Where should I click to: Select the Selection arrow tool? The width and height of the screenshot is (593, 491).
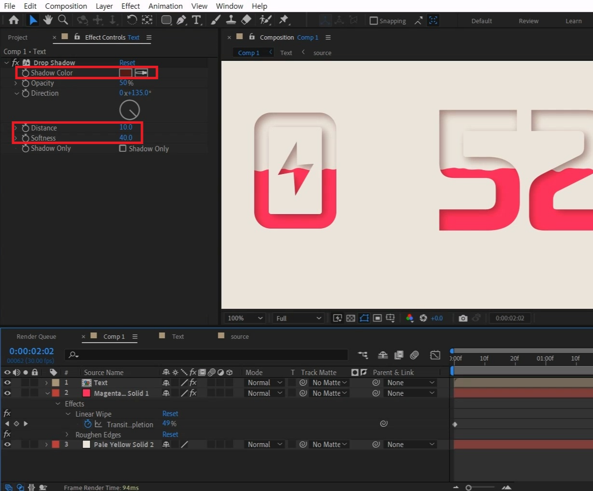33,20
